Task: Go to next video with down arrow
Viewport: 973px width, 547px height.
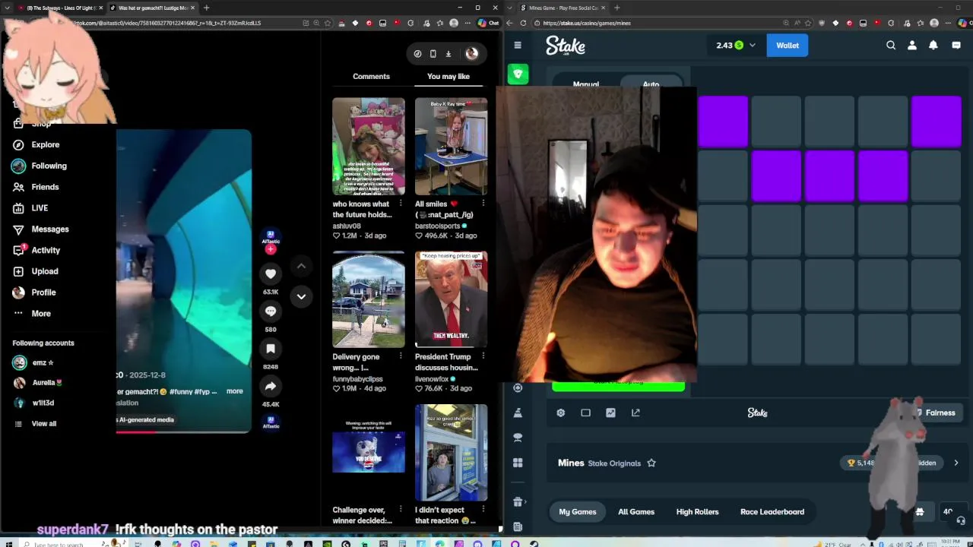Action: click(301, 296)
